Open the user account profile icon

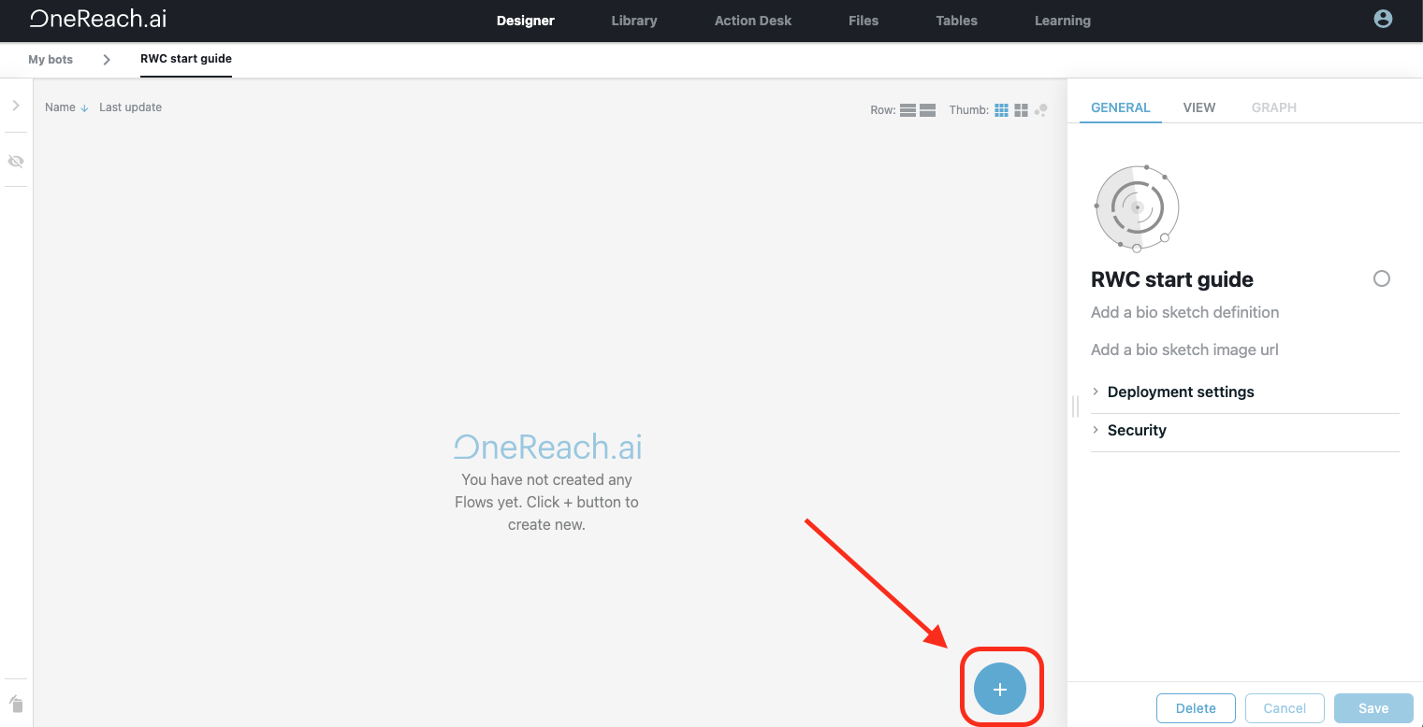click(1383, 19)
